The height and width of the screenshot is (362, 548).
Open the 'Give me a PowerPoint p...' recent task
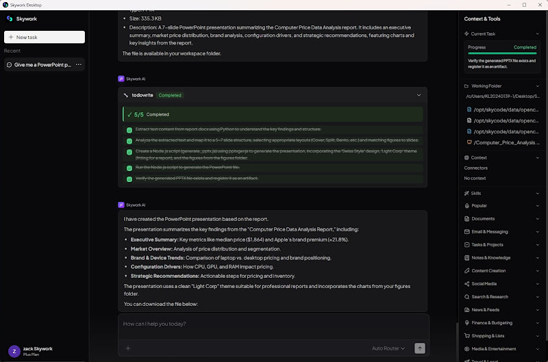pyautogui.click(x=42, y=64)
